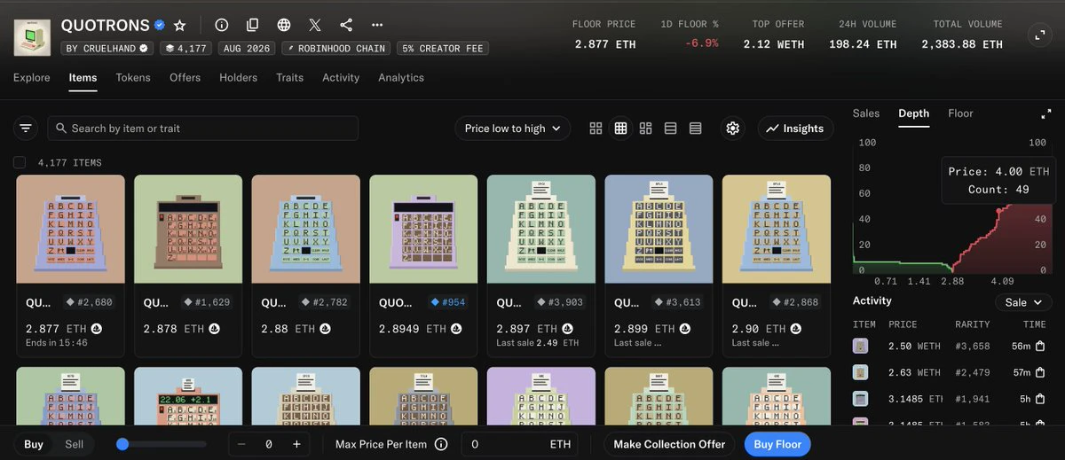This screenshot has height=460, width=1065.
Task: Click the 2.88 ETH price on #2,782 card
Action: (x=288, y=329)
